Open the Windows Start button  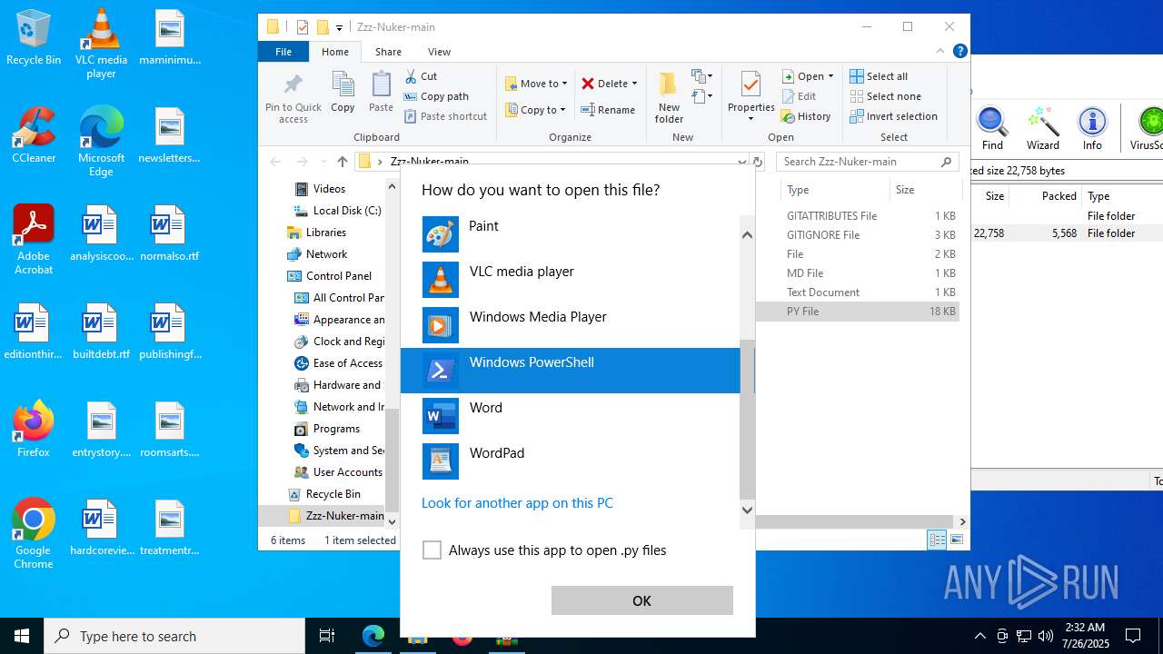coord(22,636)
